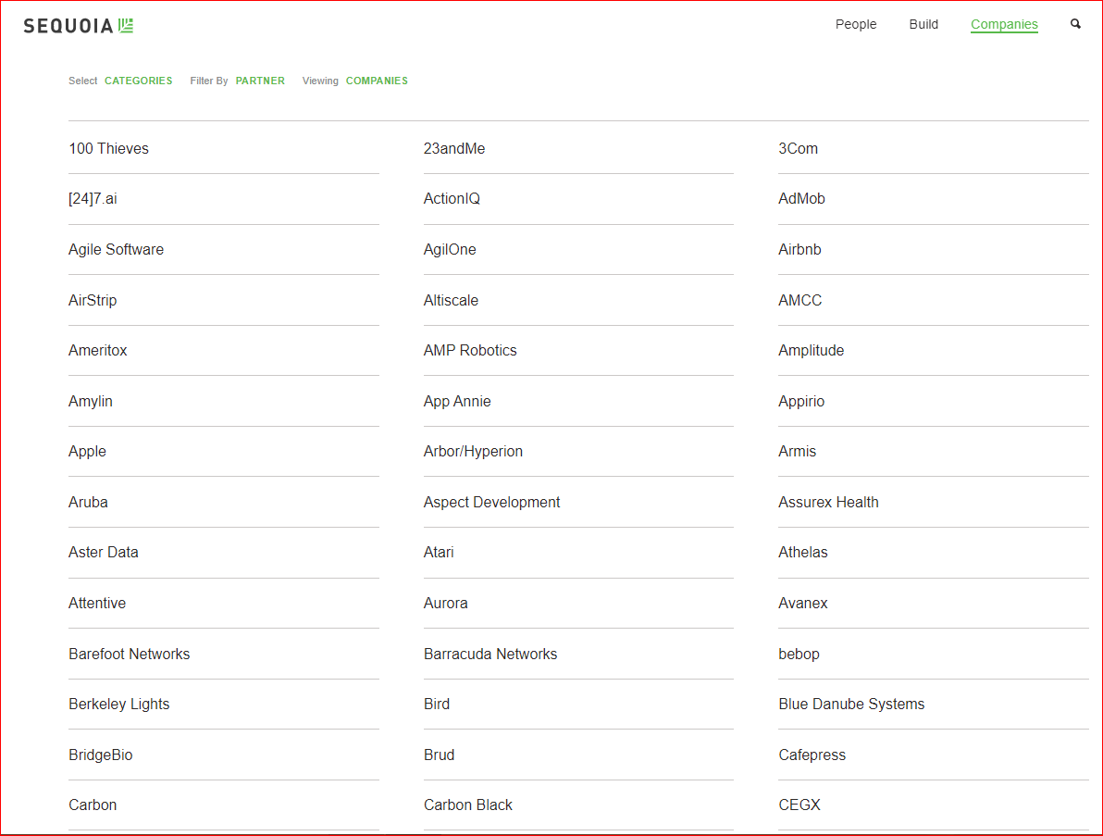Change the Viewing COMPANIES option
Screen dimensions: 1103x836
tap(377, 81)
